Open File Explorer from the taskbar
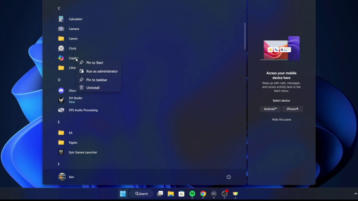Image resolution: width=358 pixels, height=201 pixels. coord(171,194)
